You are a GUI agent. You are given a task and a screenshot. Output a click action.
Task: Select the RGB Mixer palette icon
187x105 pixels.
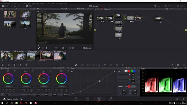point(20,65)
